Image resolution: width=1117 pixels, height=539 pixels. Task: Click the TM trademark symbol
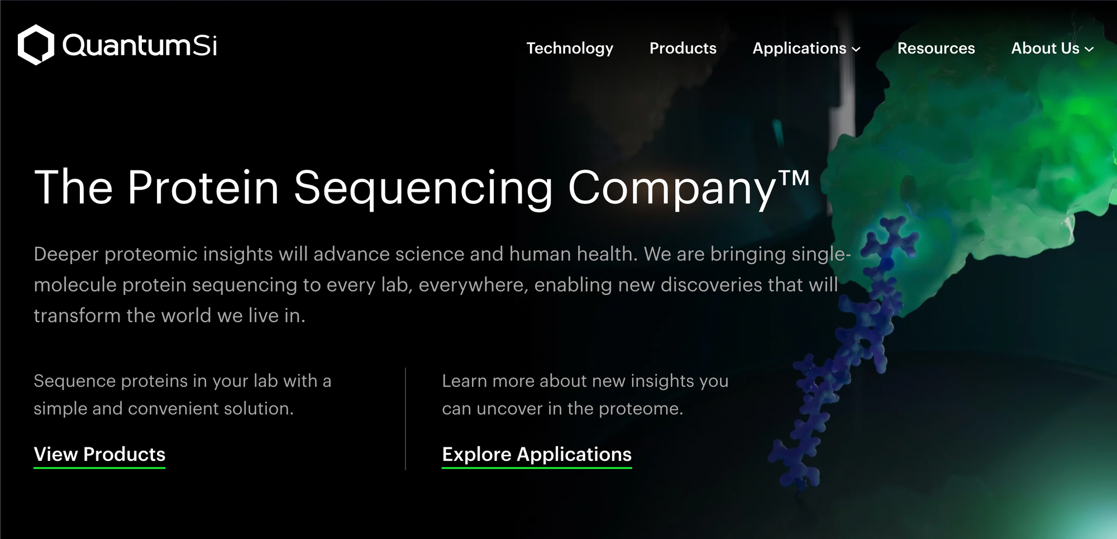tap(794, 178)
